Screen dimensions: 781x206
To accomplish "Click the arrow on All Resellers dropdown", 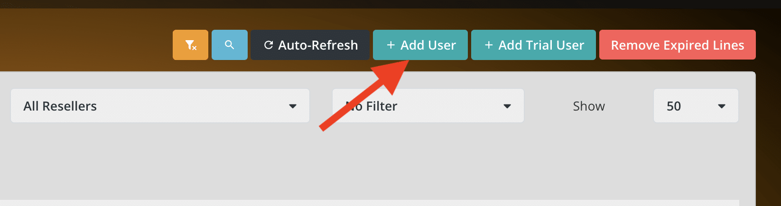I will coord(293,106).
